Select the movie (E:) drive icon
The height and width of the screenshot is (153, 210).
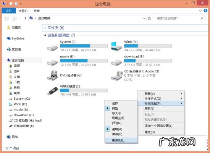coord(52,63)
